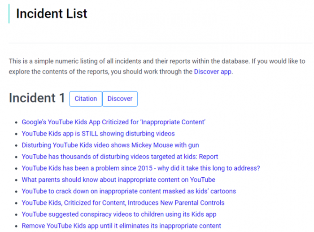The width and height of the screenshot is (314, 232).
Task: Open 'What parents should know' article link
Action: (x=118, y=179)
